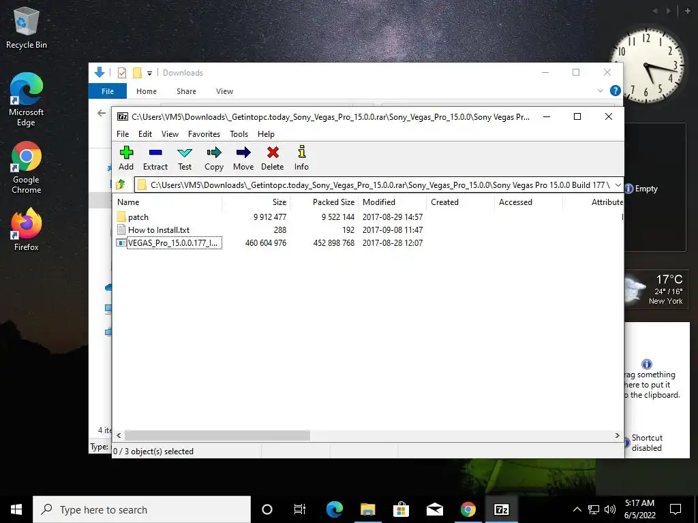Open the Windows Start menu

point(16,509)
